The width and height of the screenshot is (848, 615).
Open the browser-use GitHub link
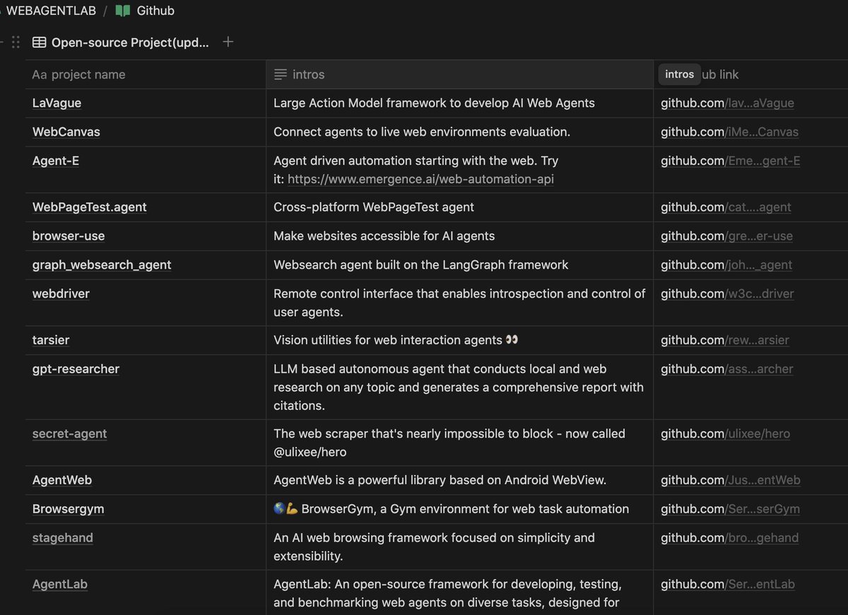pos(726,236)
